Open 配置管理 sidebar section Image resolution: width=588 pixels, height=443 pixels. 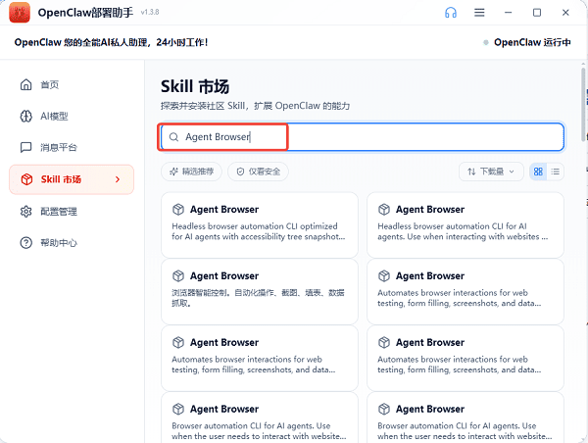pos(72,212)
